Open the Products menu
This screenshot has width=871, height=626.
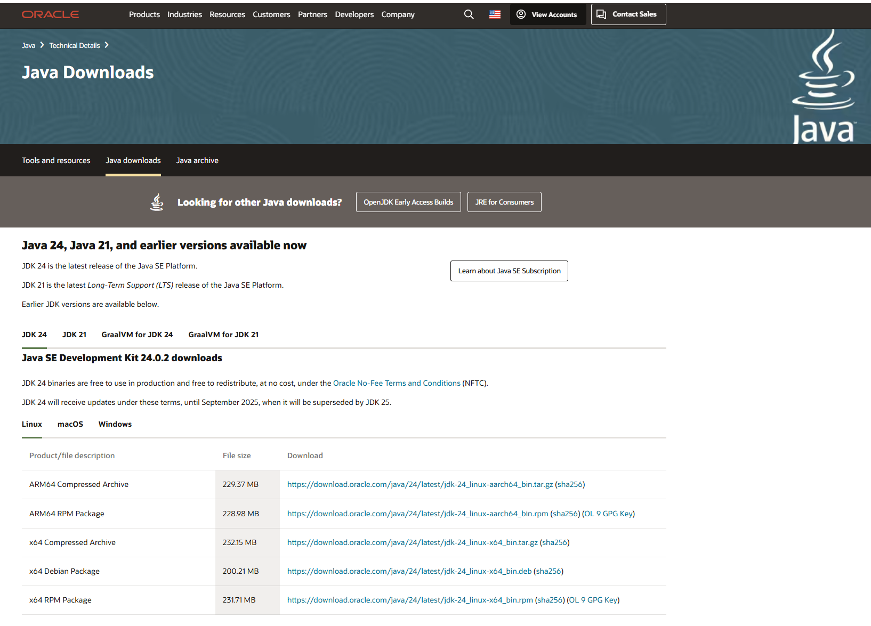pos(144,14)
